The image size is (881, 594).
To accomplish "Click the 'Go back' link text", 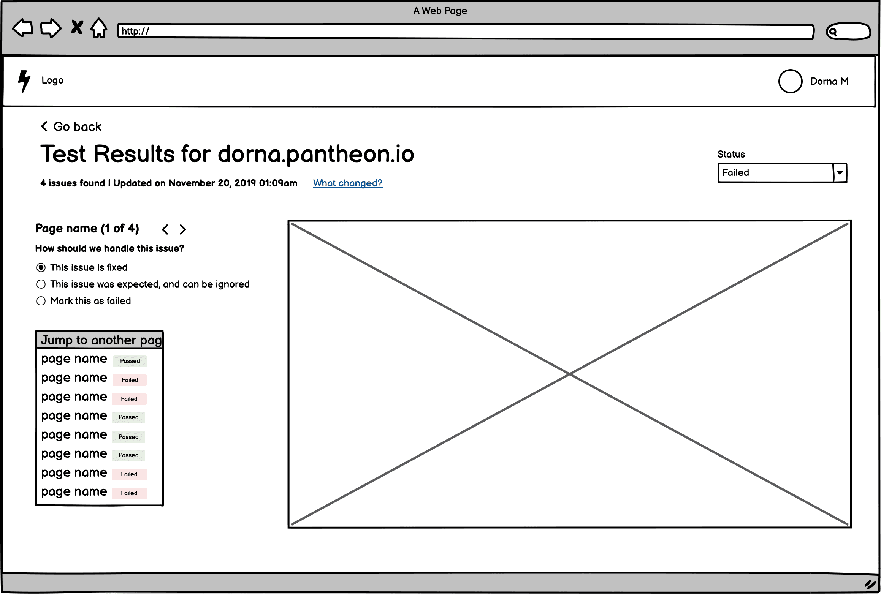I will tap(78, 126).
